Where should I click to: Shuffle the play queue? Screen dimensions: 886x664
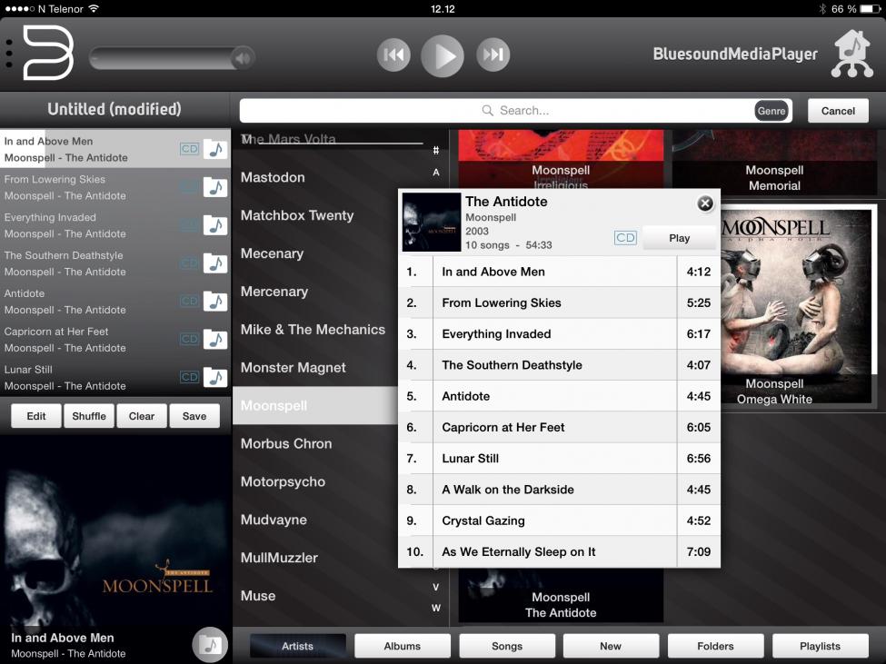tap(89, 416)
